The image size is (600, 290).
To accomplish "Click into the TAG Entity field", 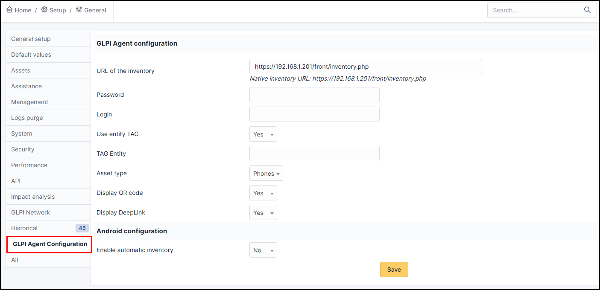I will (314, 154).
